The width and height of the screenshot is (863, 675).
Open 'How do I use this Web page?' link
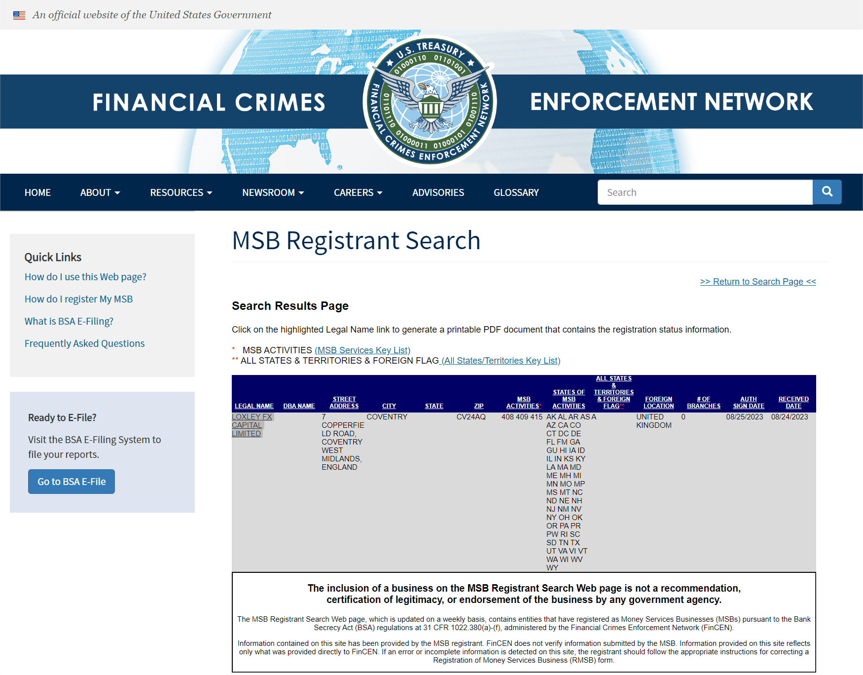[85, 277]
